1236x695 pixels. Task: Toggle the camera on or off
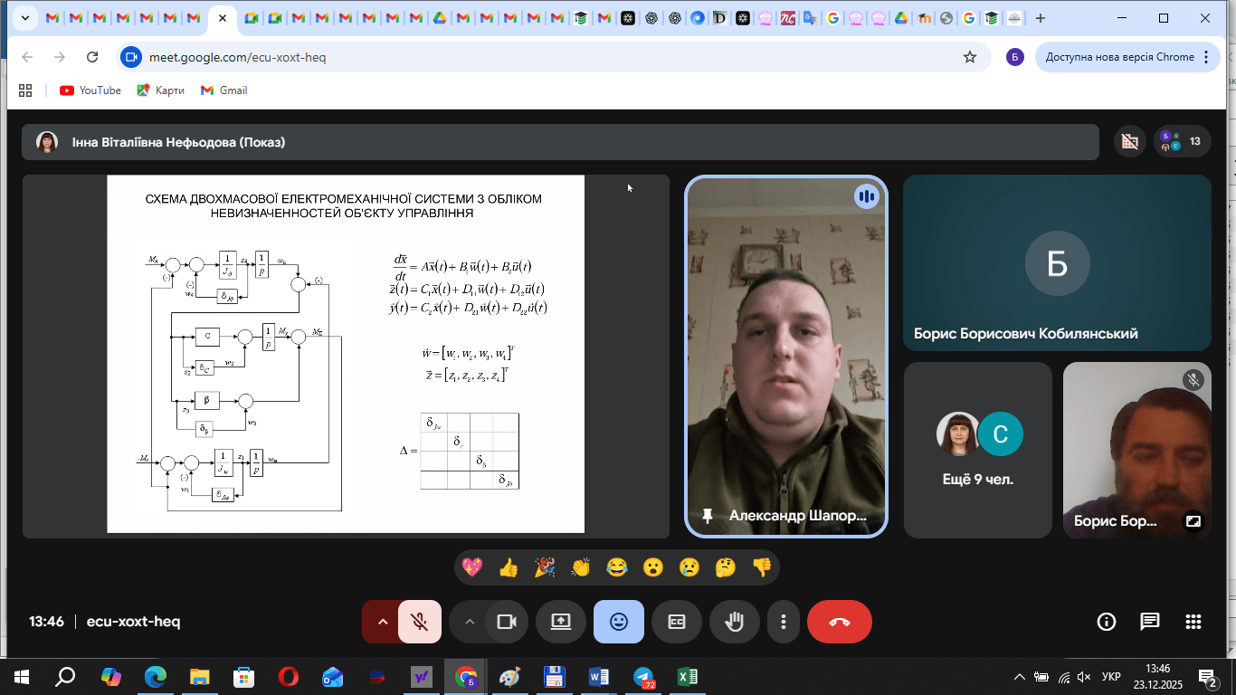pyautogui.click(x=506, y=622)
